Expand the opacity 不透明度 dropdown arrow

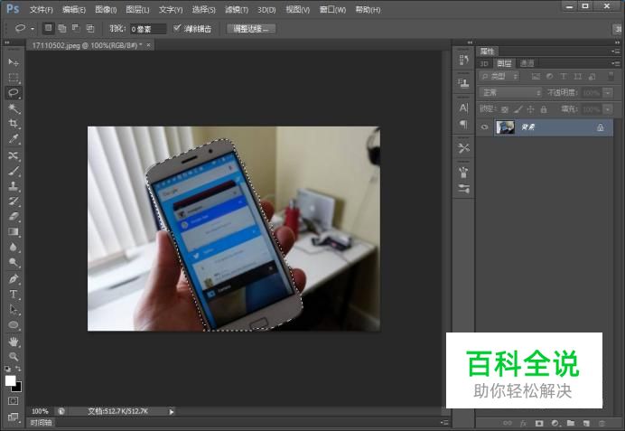pyautogui.click(x=608, y=93)
